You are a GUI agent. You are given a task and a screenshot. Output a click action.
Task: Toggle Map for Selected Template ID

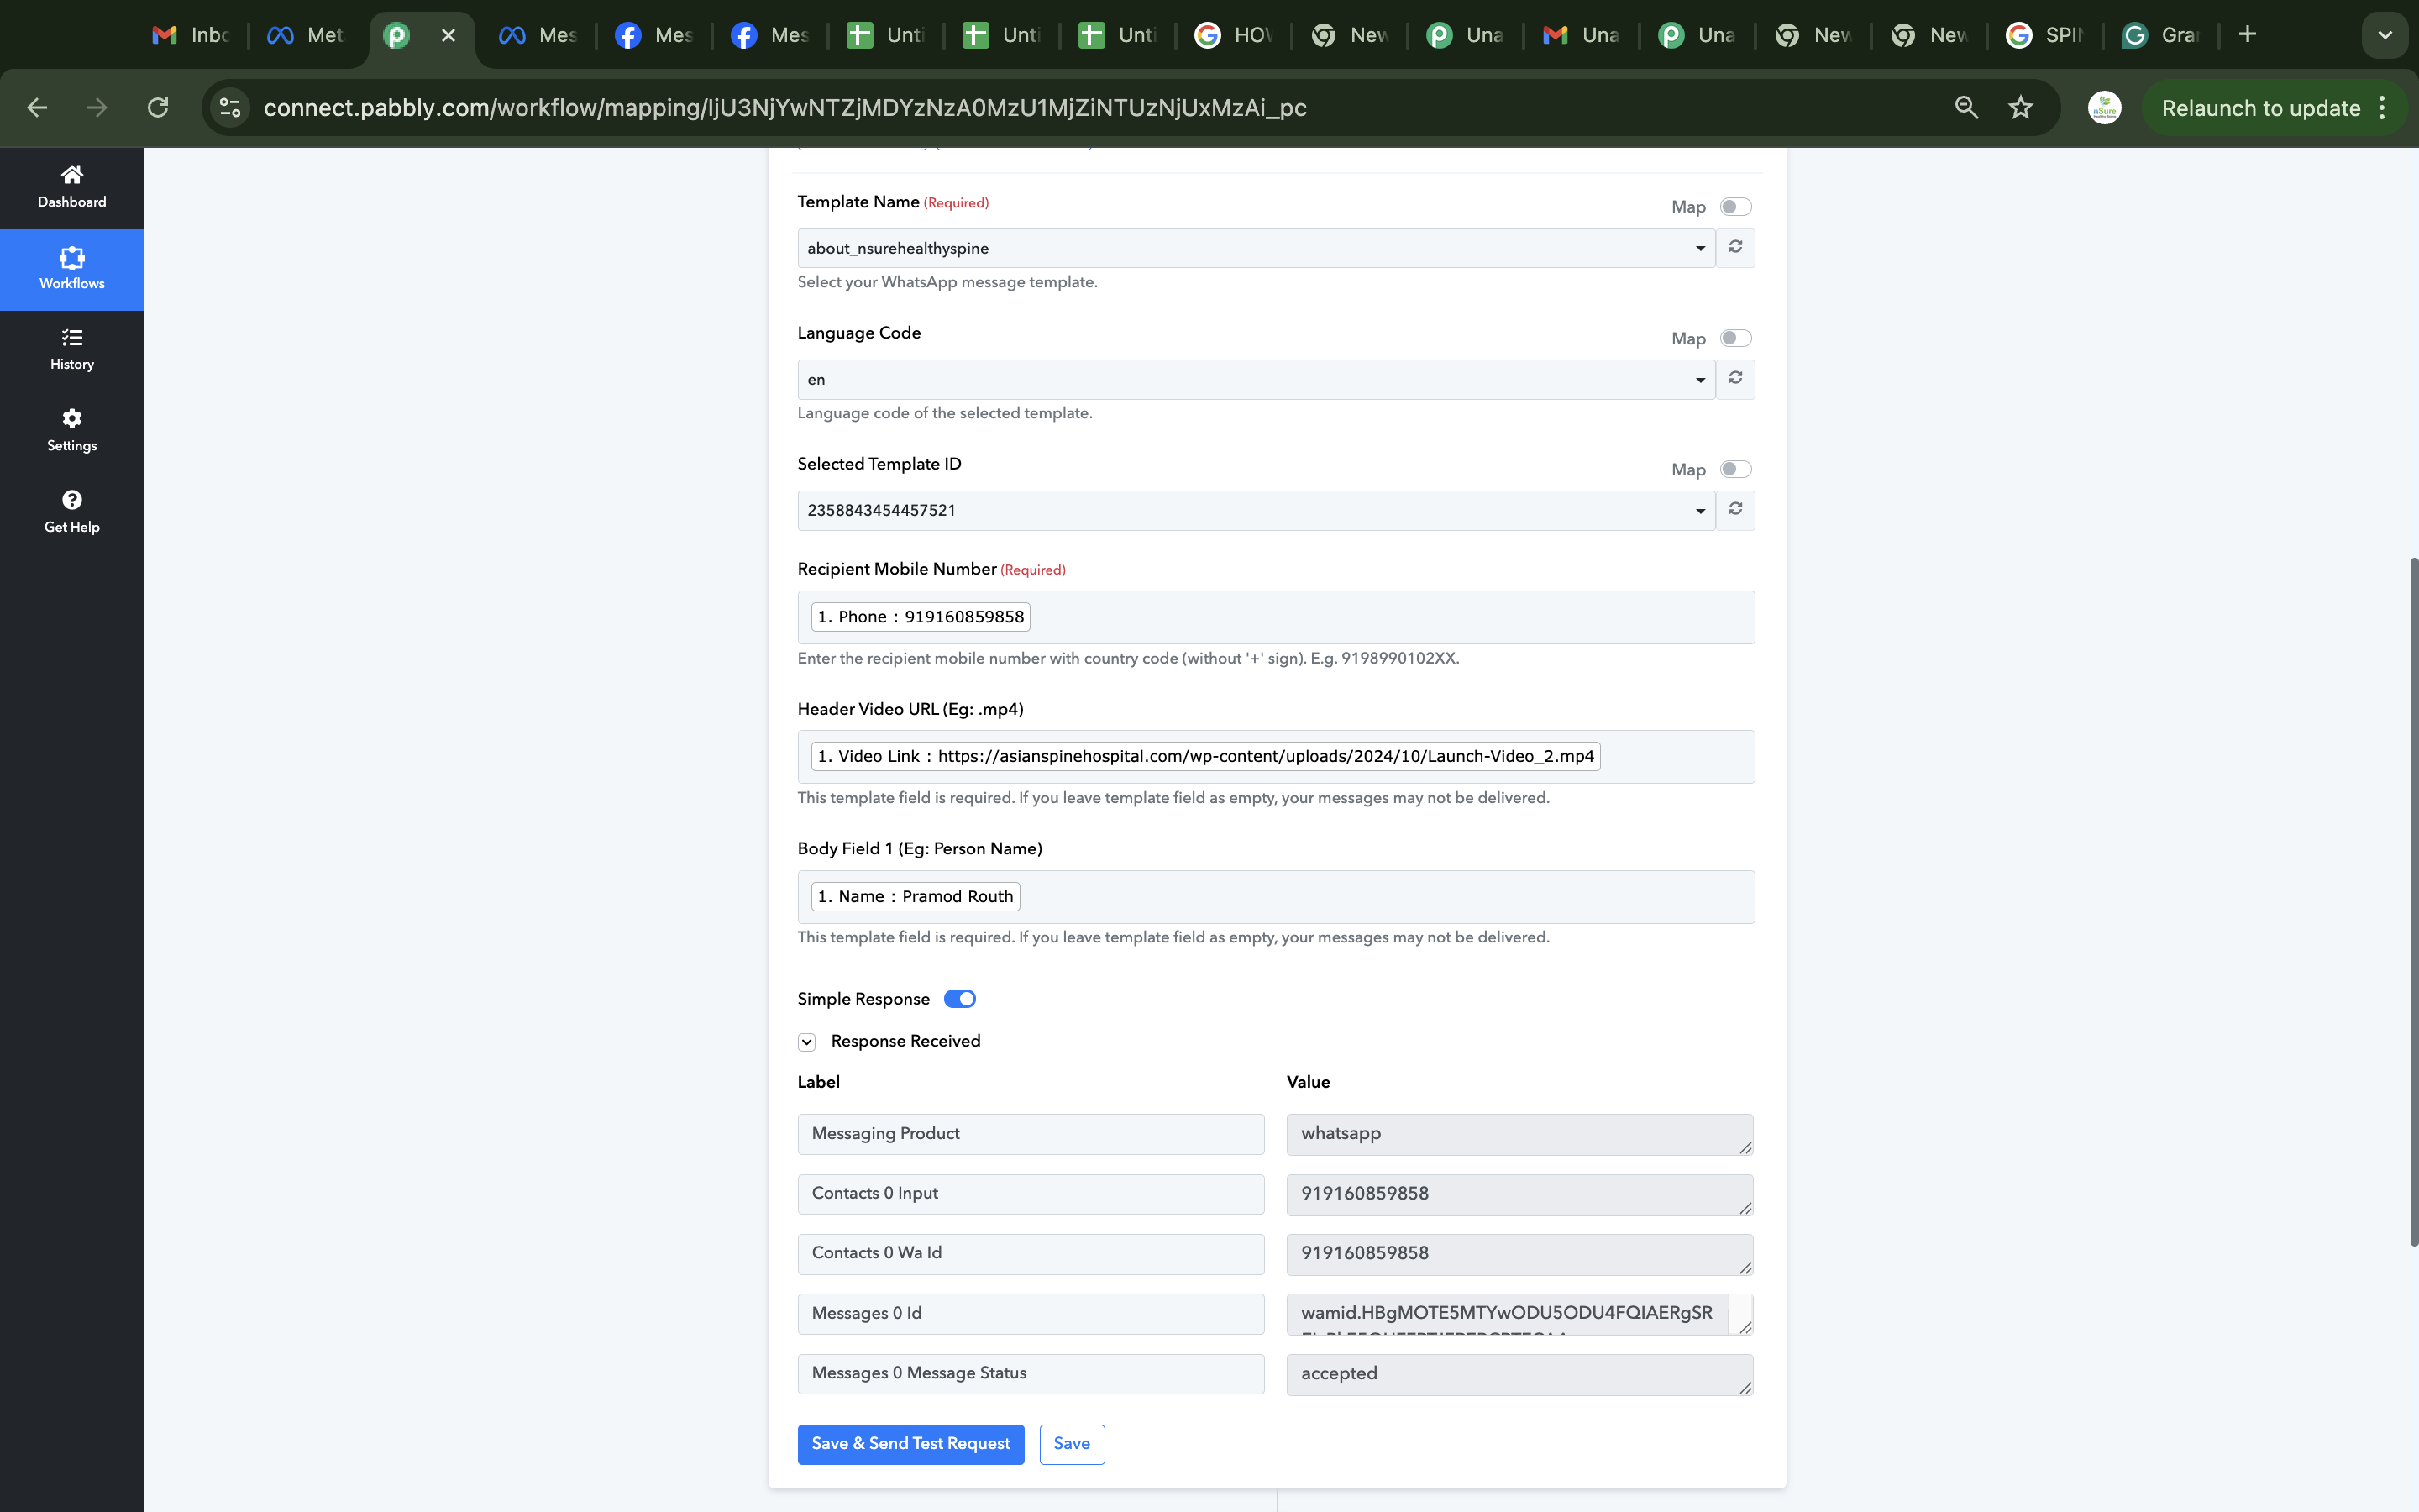(1735, 469)
